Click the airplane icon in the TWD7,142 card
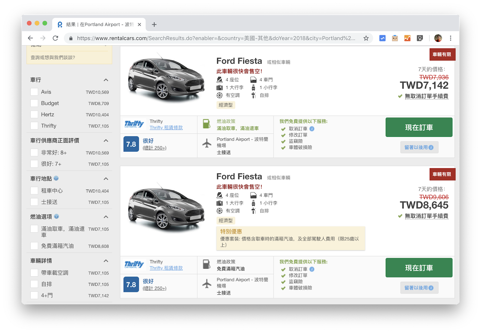Screen dimensions: 481x333 click(x=207, y=144)
